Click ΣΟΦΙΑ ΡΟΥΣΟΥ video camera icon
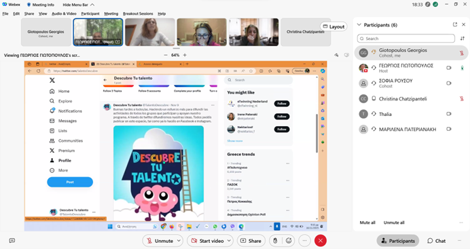The width and height of the screenshot is (470, 249). [x=449, y=83]
